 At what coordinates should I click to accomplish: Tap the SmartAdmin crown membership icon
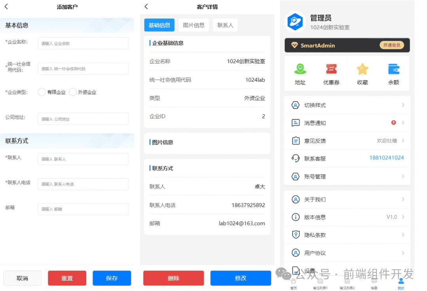pyautogui.click(x=294, y=46)
